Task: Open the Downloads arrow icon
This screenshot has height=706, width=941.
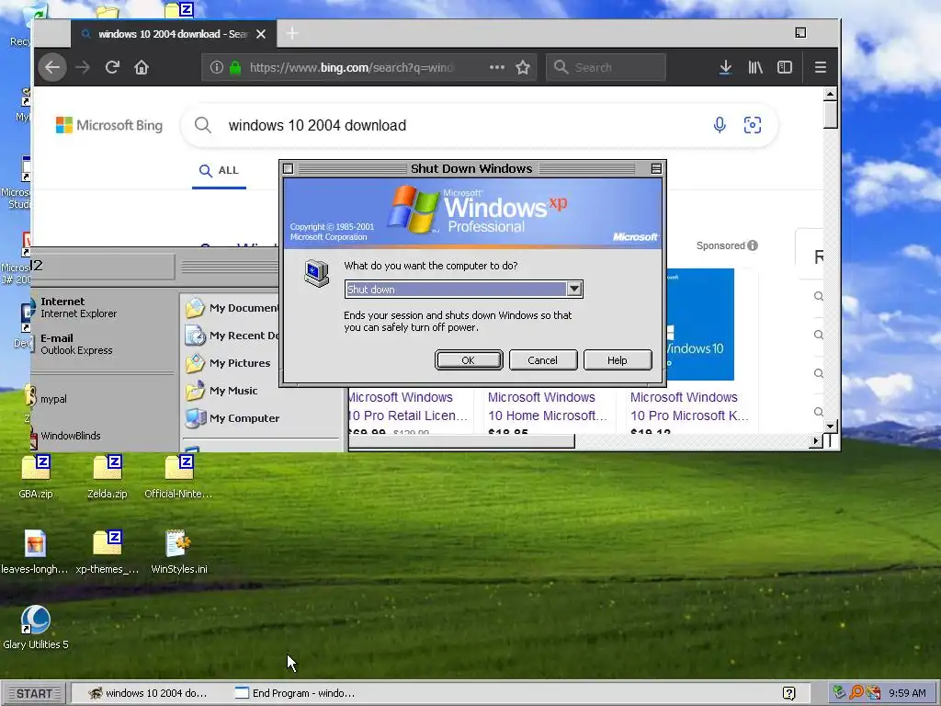Action: point(726,67)
